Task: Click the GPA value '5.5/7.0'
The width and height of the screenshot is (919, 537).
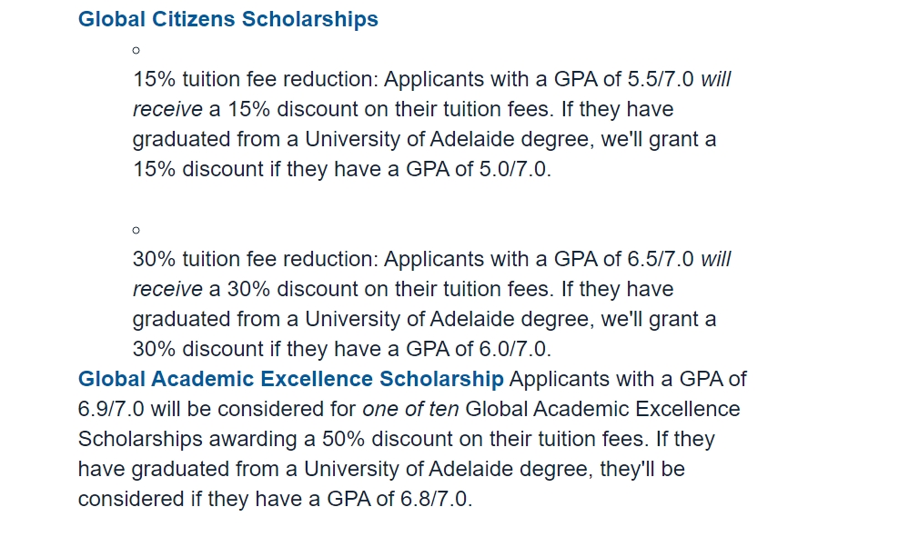Action: (661, 79)
